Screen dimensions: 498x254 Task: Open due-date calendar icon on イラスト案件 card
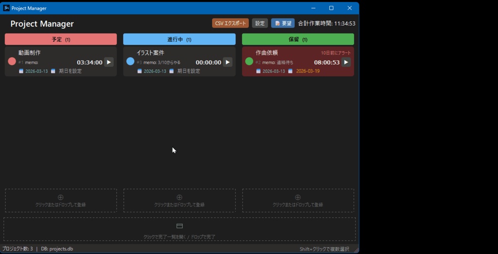(x=172, y=71)
